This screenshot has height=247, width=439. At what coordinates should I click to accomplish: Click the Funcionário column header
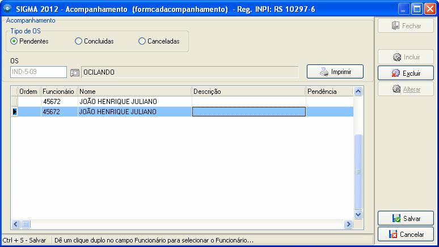[x=59, y=92]
